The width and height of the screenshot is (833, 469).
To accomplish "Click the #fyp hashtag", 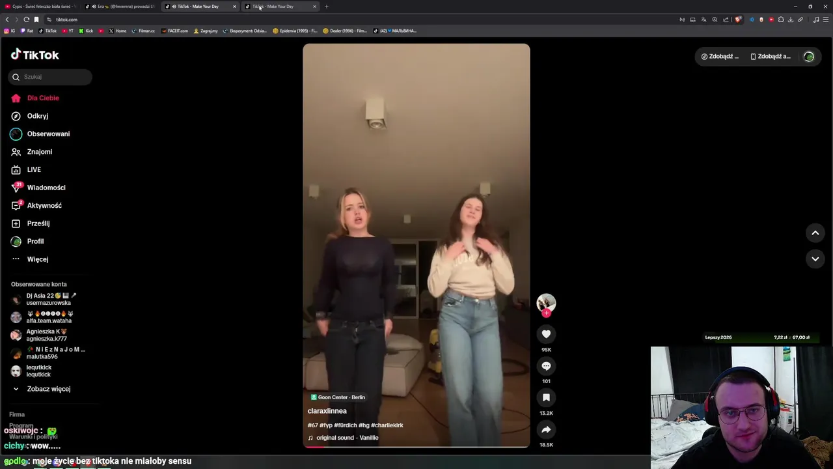I will point(326,425).
